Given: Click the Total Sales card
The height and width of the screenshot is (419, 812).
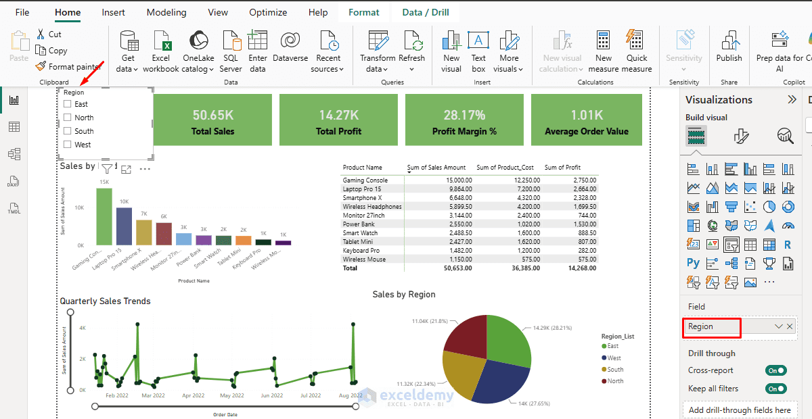Looking at the screenshot, I should pyautogui.click(x=213, y=120).
